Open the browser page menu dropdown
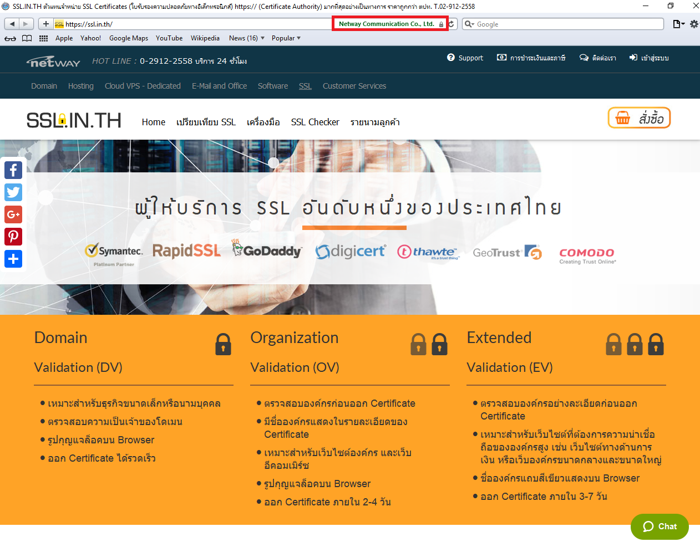 [x=678, y=24]
